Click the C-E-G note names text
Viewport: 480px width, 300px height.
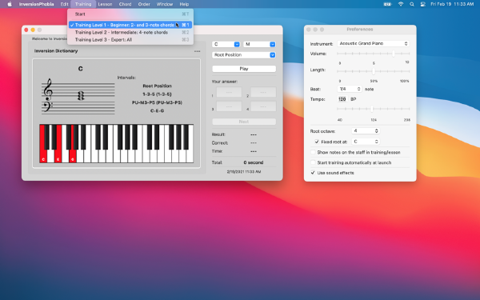157,111
